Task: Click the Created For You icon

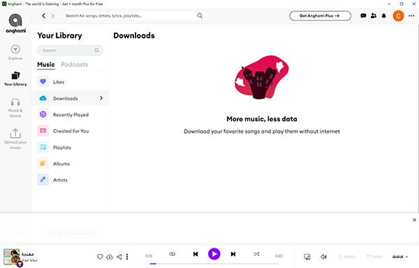Action: pyautogui.click(x=43, y=131)
